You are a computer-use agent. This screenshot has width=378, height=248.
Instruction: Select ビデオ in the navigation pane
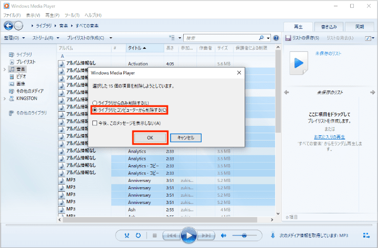click(x=21, y=77)
